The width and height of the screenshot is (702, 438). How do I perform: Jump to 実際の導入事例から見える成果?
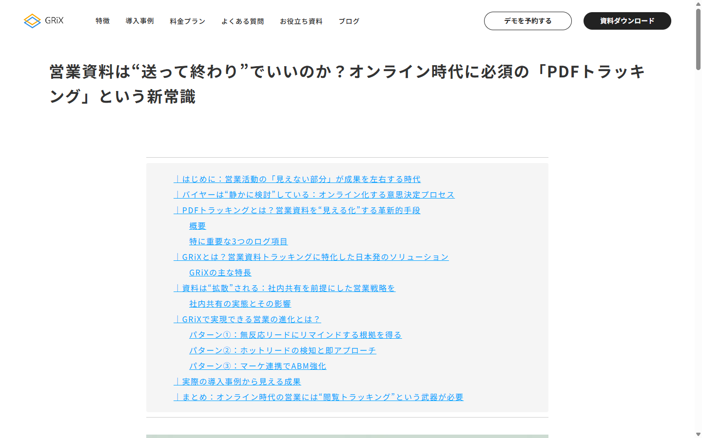[237, 382]
